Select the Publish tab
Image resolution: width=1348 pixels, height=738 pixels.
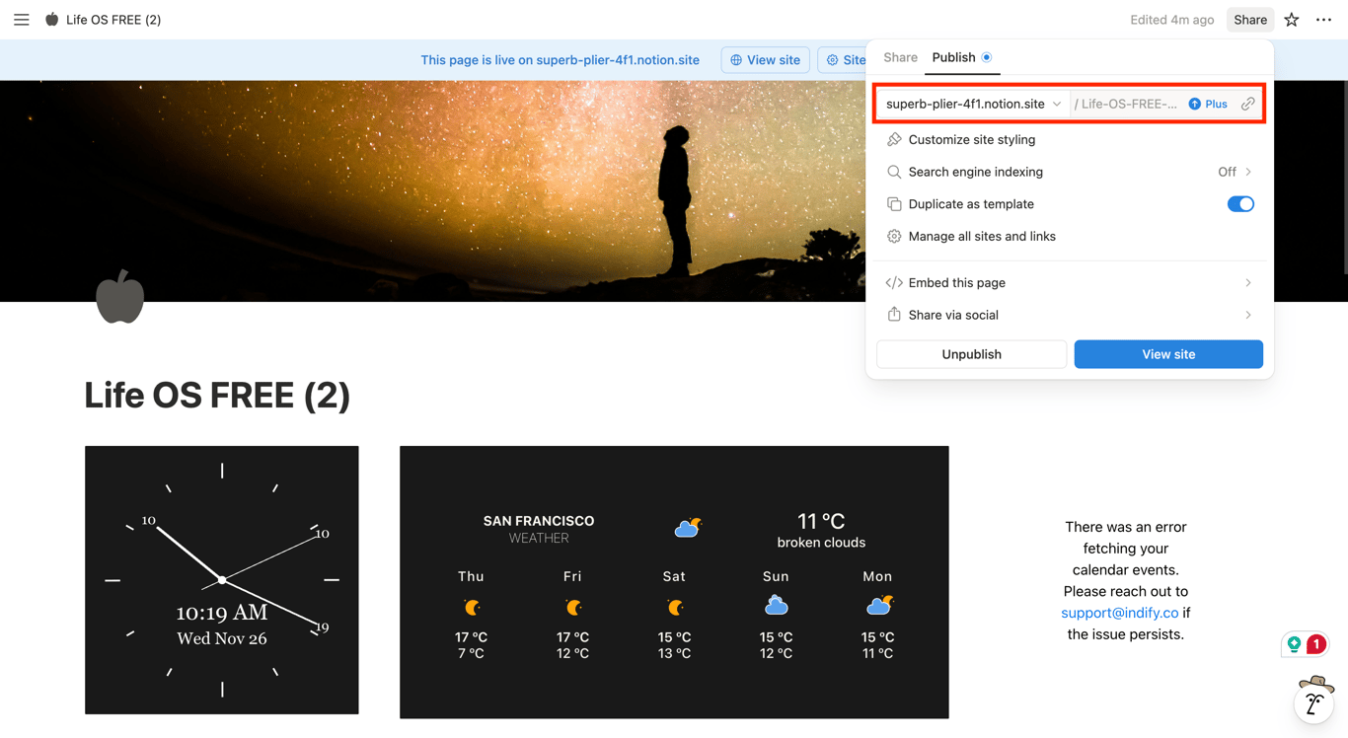[953, 57]
